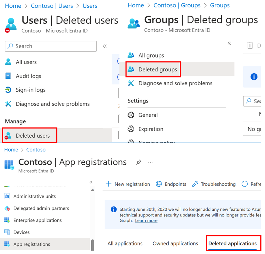Collapse the Contoso side navigation
This screenshot has height=254, width=265.
91,182
